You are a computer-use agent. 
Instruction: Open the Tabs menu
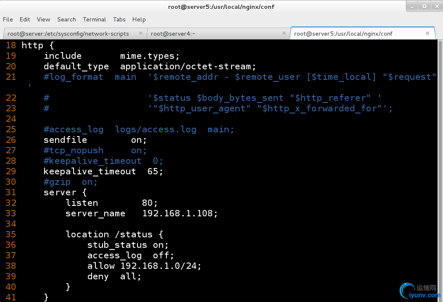point(119,19)
